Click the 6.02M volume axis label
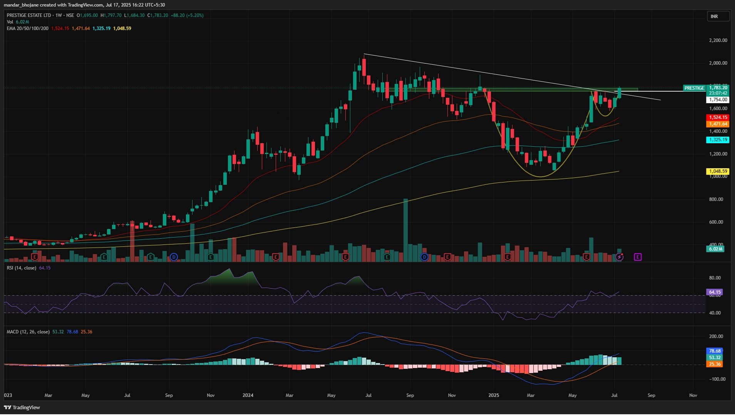 (715, 249)
